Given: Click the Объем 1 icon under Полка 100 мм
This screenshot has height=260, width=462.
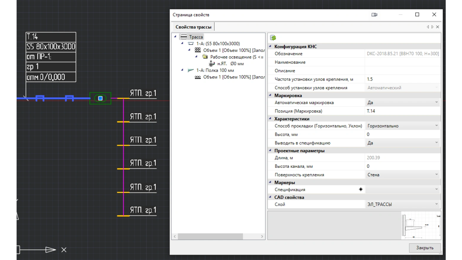Looking at the screenshot, I should (x=198, y=77).
